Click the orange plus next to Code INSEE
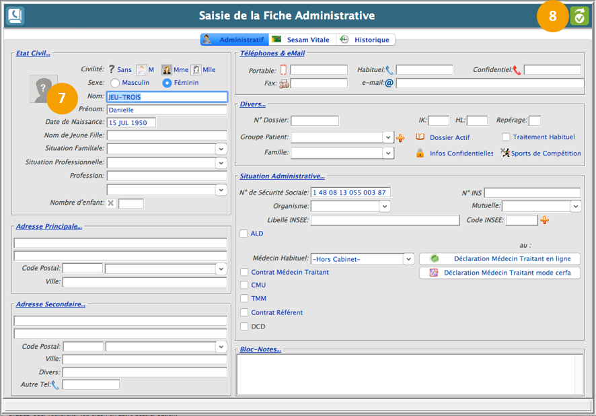Viewport: 596px width, 416px height. (544, 220)
